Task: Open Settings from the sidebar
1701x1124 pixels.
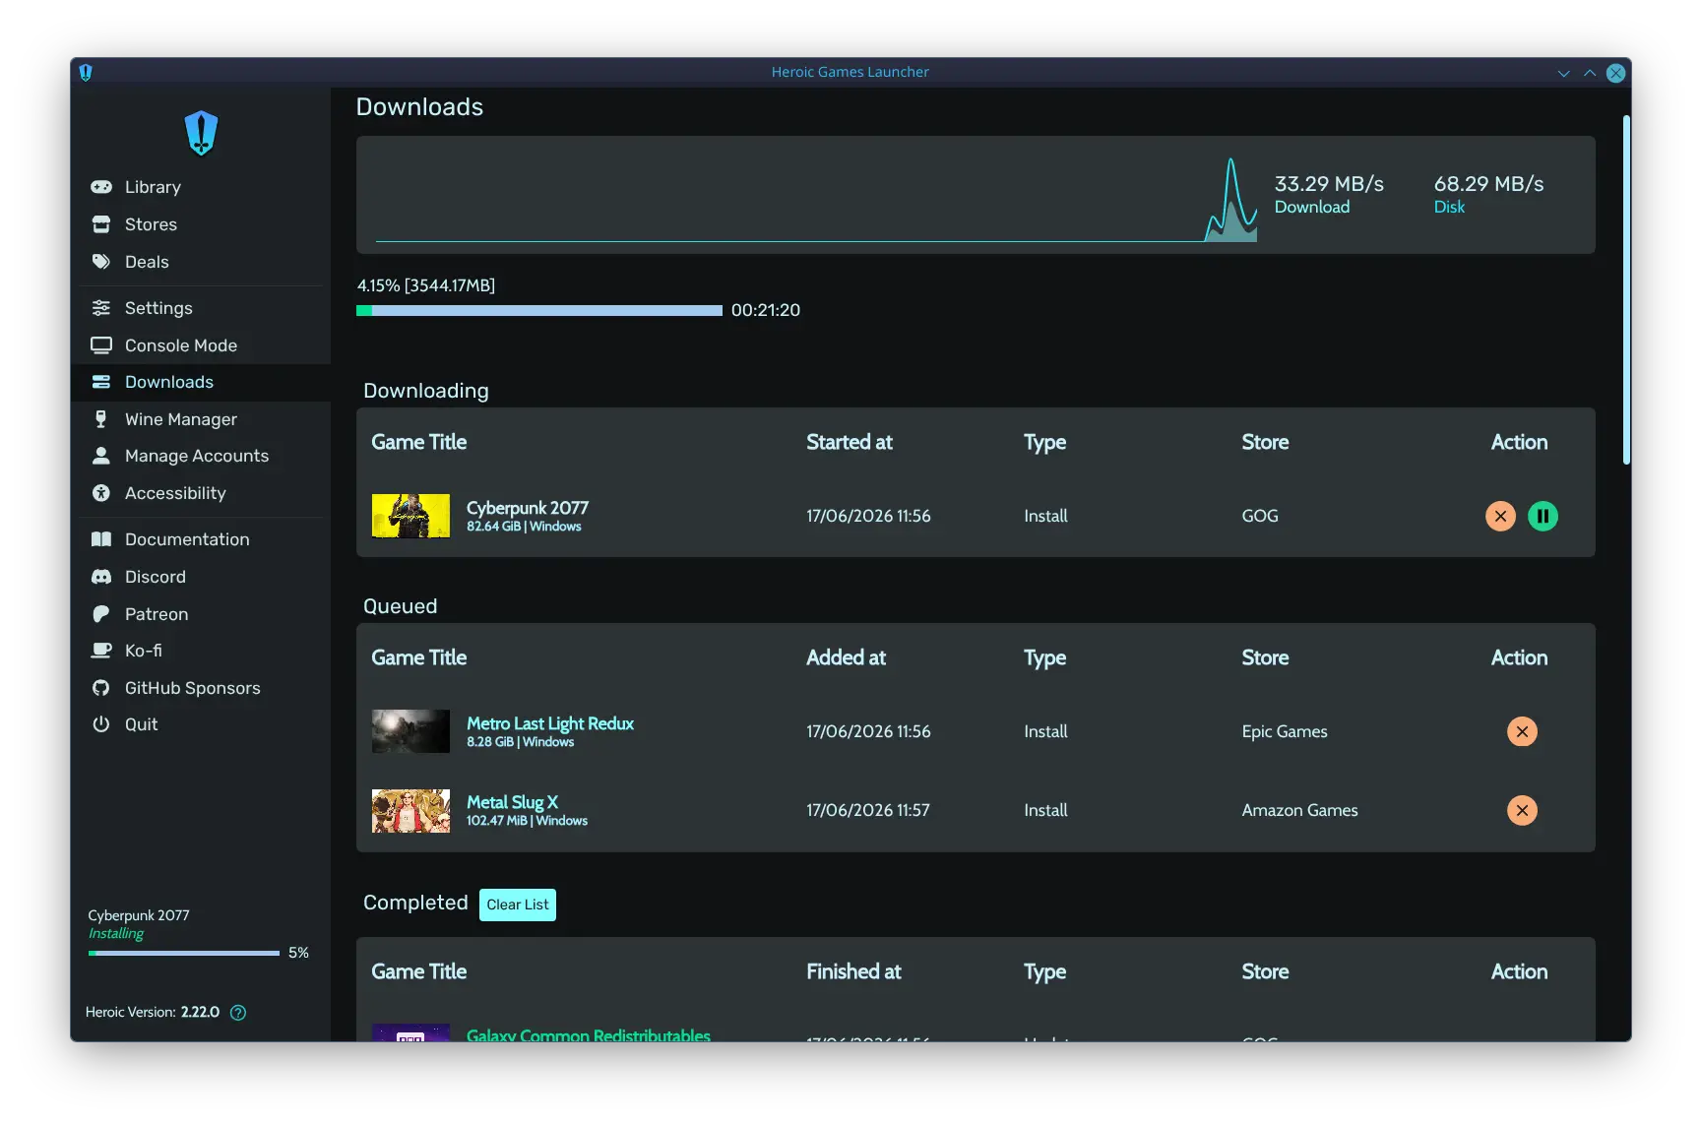Action: [201, 308]
